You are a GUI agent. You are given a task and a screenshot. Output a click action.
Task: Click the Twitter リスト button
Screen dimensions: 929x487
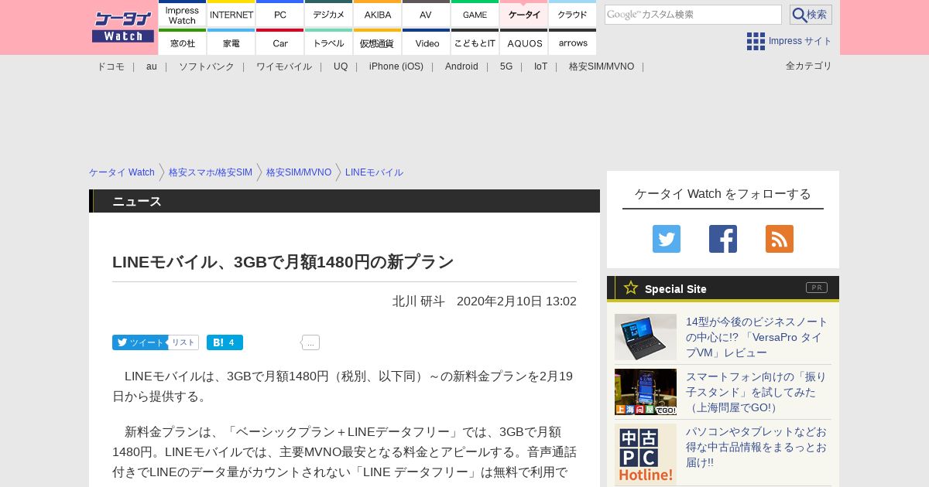[x=183, y=342]
